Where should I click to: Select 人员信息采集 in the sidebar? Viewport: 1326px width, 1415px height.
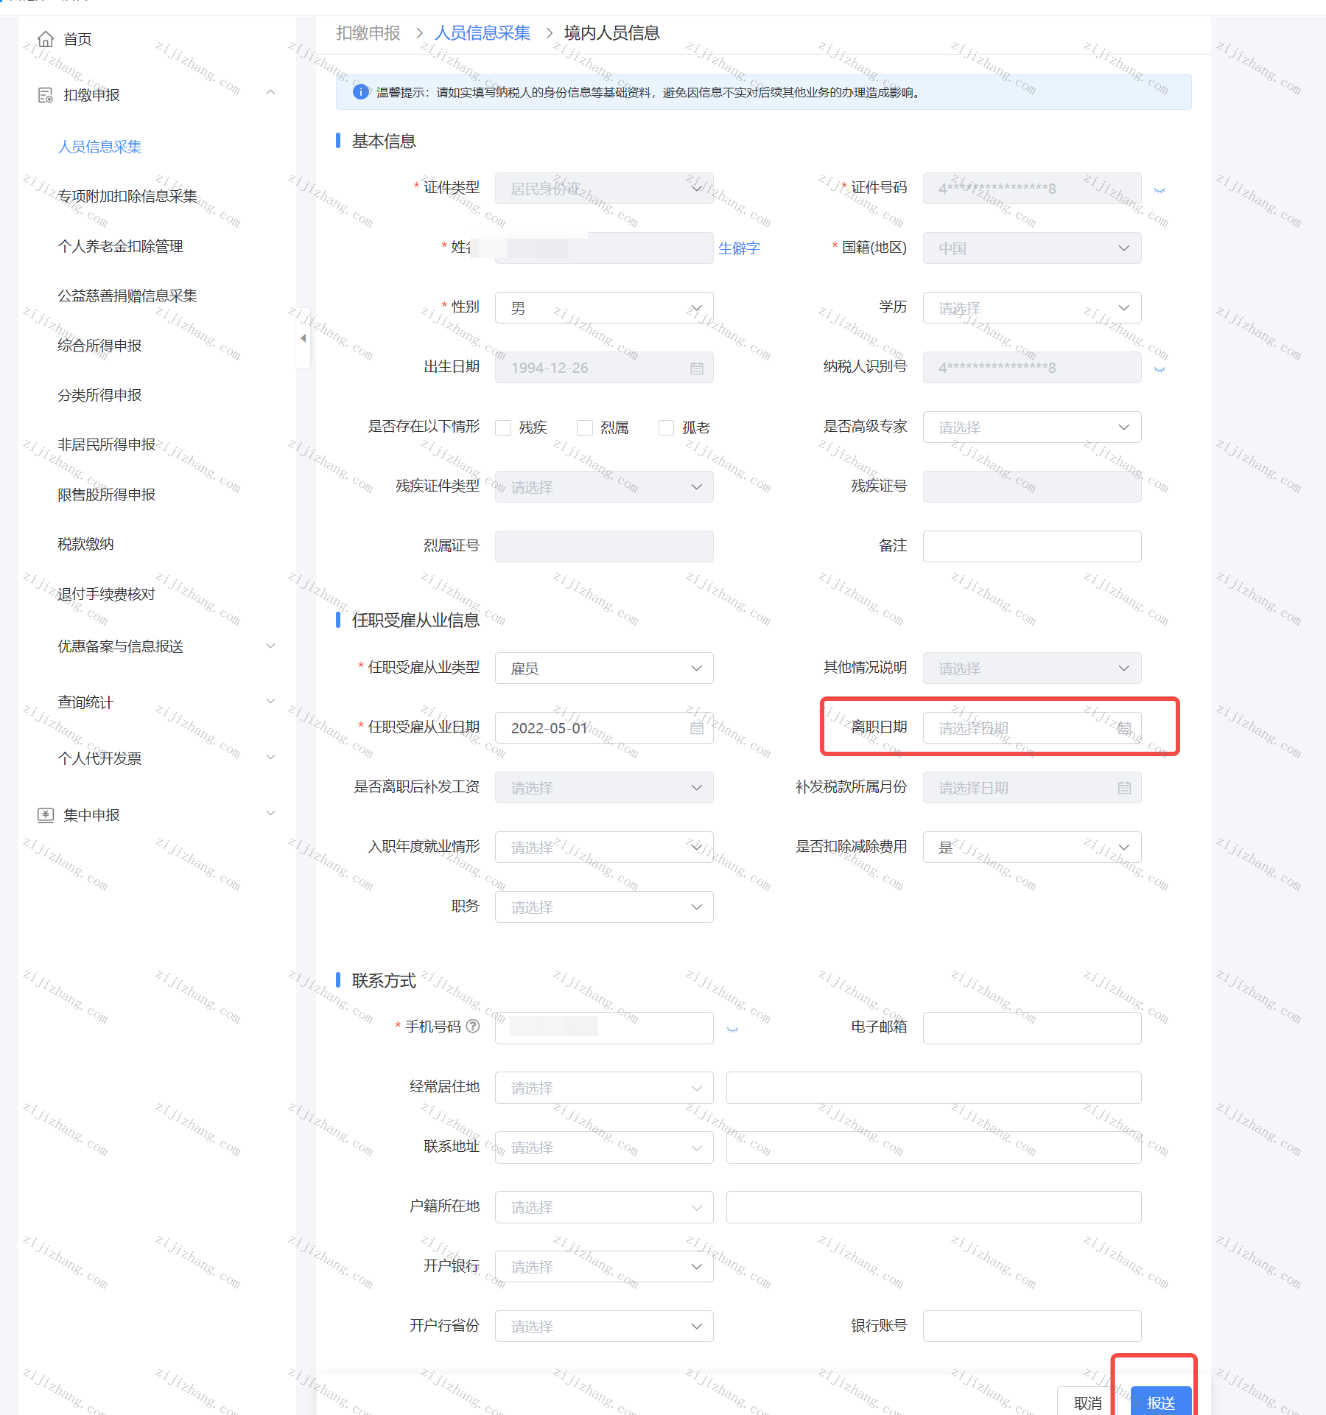tap(99, 147)
